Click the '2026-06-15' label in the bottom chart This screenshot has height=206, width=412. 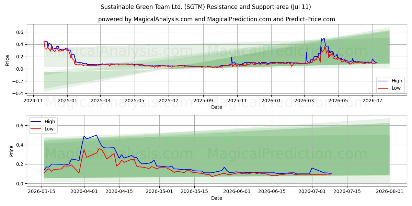tap(272, 192)
